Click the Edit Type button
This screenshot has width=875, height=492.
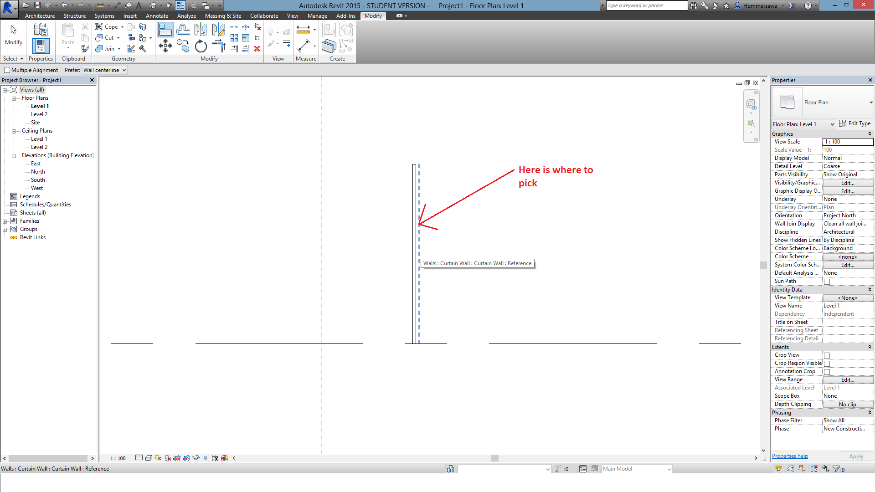[855, 123]
